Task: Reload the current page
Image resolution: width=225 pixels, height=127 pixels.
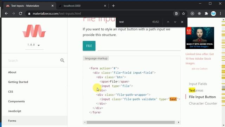Action: point(20,13)
